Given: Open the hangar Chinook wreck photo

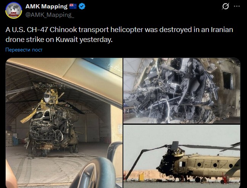Looking at the screenshot, I should tap(64, 123).
